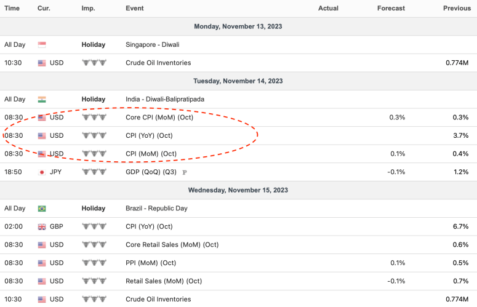Click the preliminary release icon next to GDP (QoQ)
477x307 pixels.
[x=185, y=172]
